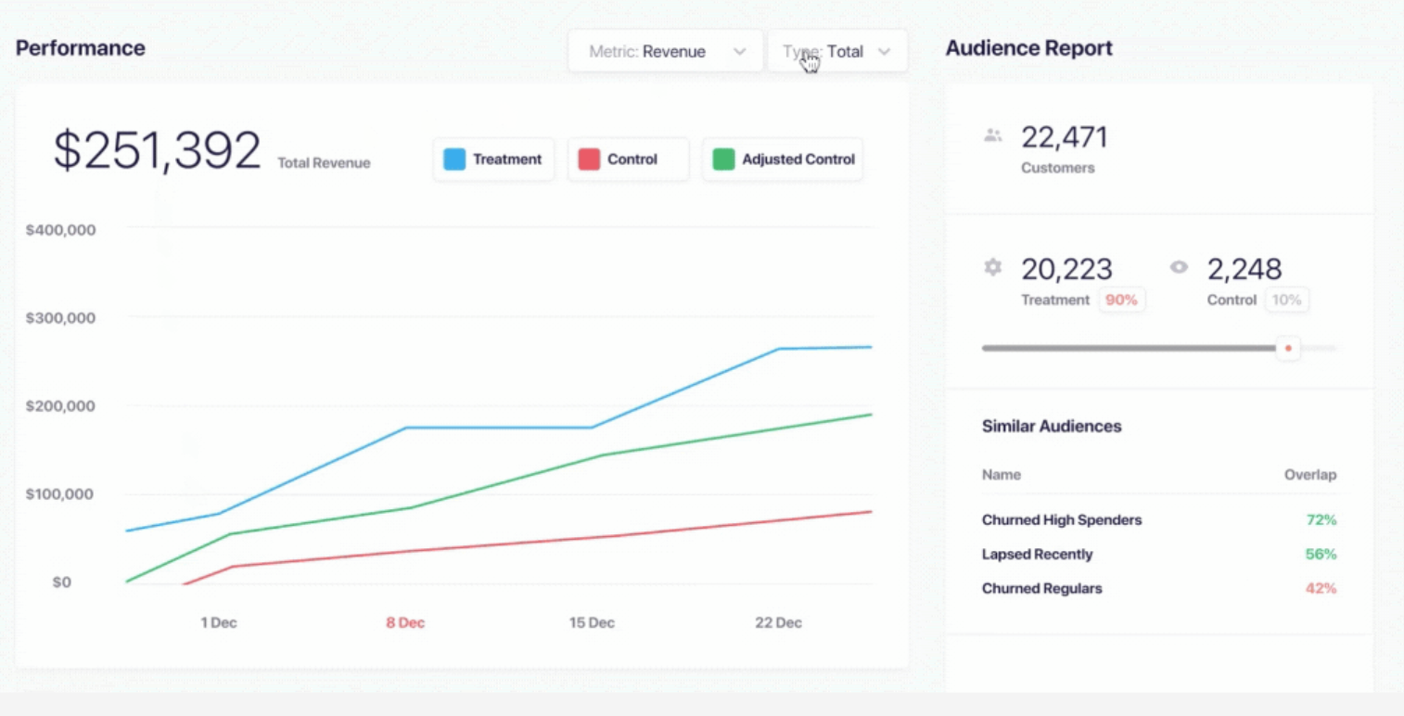Click the treatment/control split slider handle

(x=1288, y=348)
